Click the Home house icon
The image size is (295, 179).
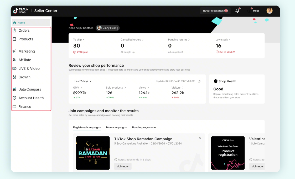[15, 23]
